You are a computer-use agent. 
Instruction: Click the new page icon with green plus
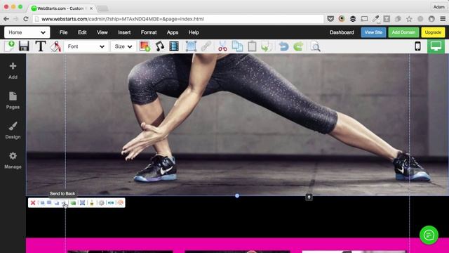pyautogui.click(x=10, y=46)
